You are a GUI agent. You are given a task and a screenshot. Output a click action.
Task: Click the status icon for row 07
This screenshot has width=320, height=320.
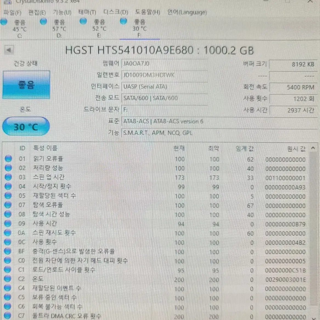tap(8, 205)
